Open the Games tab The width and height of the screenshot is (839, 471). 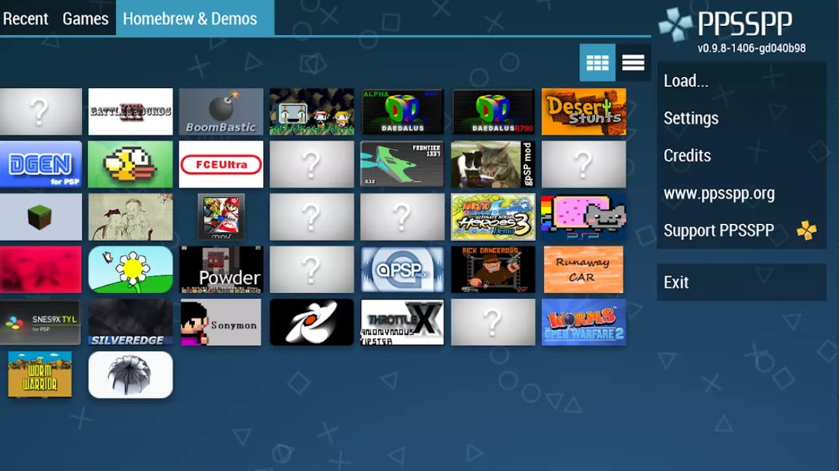[x=85, y=18]
